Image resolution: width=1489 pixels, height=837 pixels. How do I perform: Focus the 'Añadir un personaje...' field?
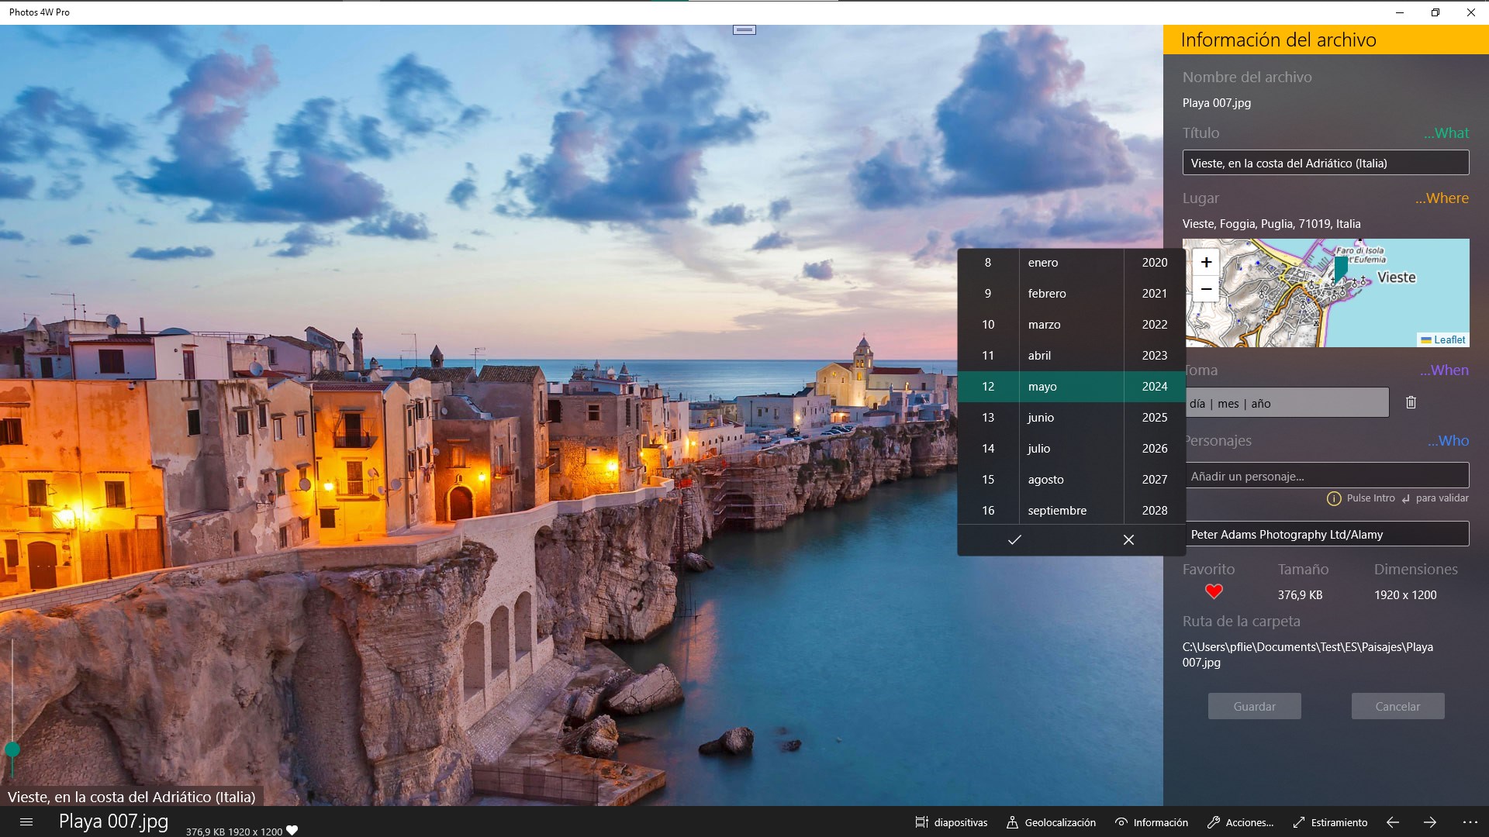click(x=1325, y=476)
